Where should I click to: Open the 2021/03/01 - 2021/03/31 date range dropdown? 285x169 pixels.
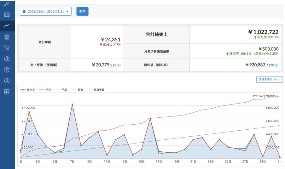[x=45, y=11]
